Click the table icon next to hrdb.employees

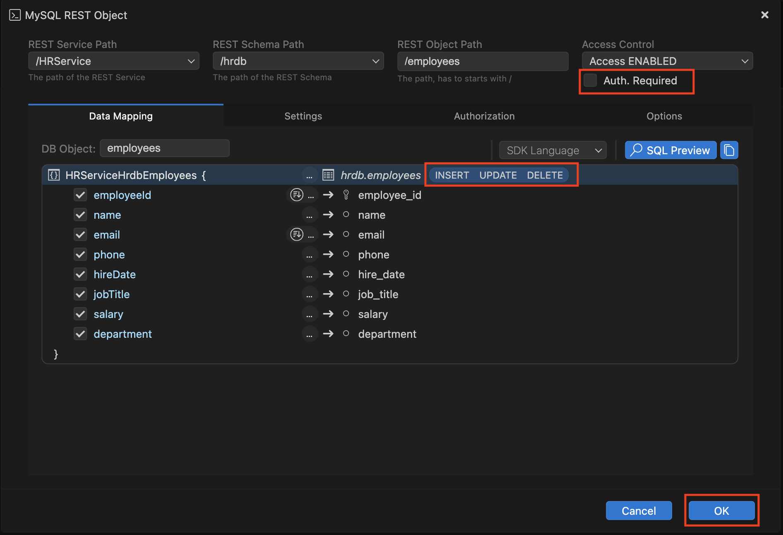(328, 175)
